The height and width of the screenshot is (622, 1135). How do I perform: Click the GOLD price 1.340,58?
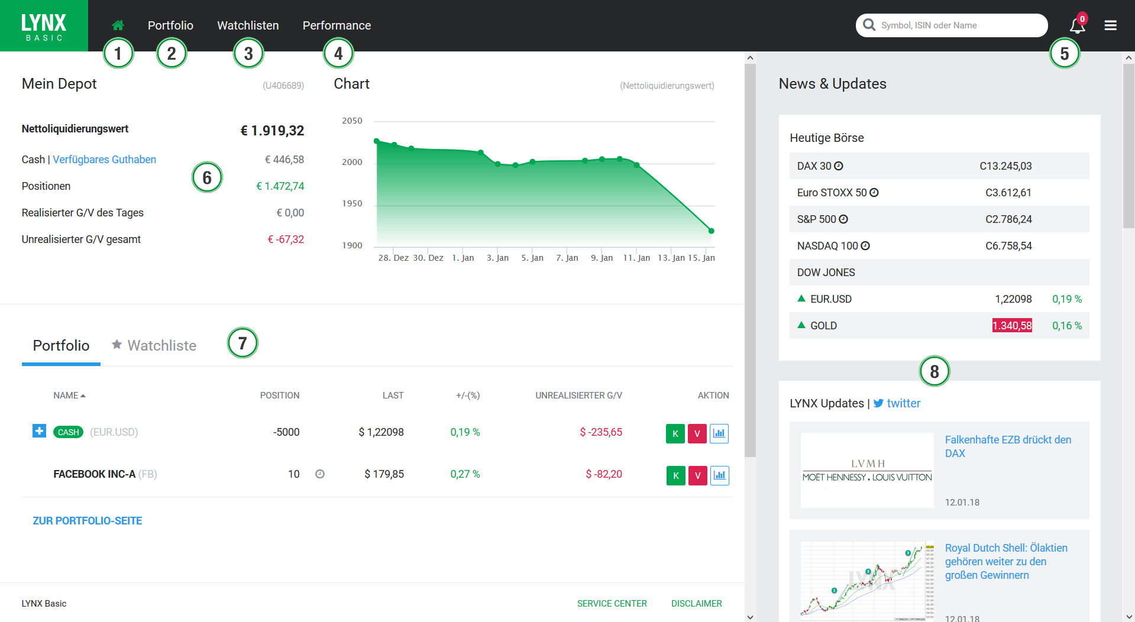[1012, 326]
